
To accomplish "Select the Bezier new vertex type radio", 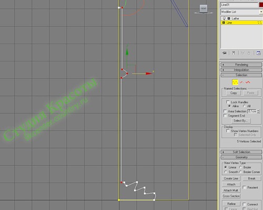I will coord(240,167).
